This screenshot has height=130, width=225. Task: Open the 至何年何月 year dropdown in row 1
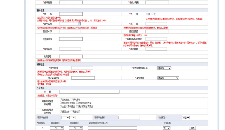point(73,128)
